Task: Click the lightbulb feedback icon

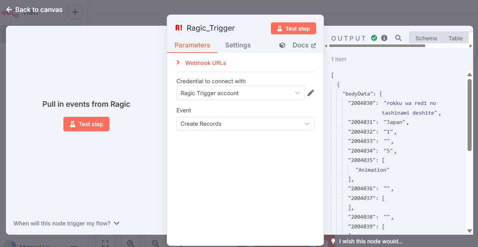Action: point(333,241)
